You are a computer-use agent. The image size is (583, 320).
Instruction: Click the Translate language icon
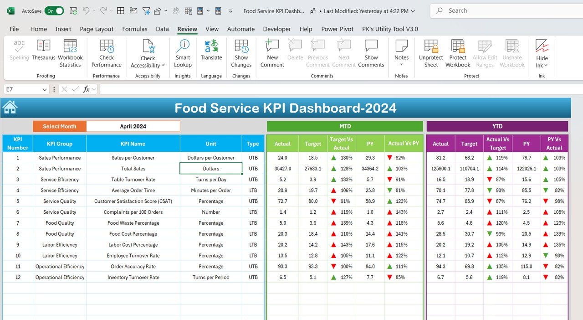tap(211, 46)
